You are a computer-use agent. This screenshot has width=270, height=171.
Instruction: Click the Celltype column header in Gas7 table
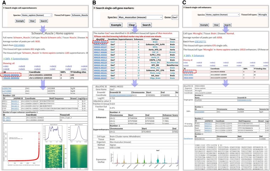click(155, 39)
